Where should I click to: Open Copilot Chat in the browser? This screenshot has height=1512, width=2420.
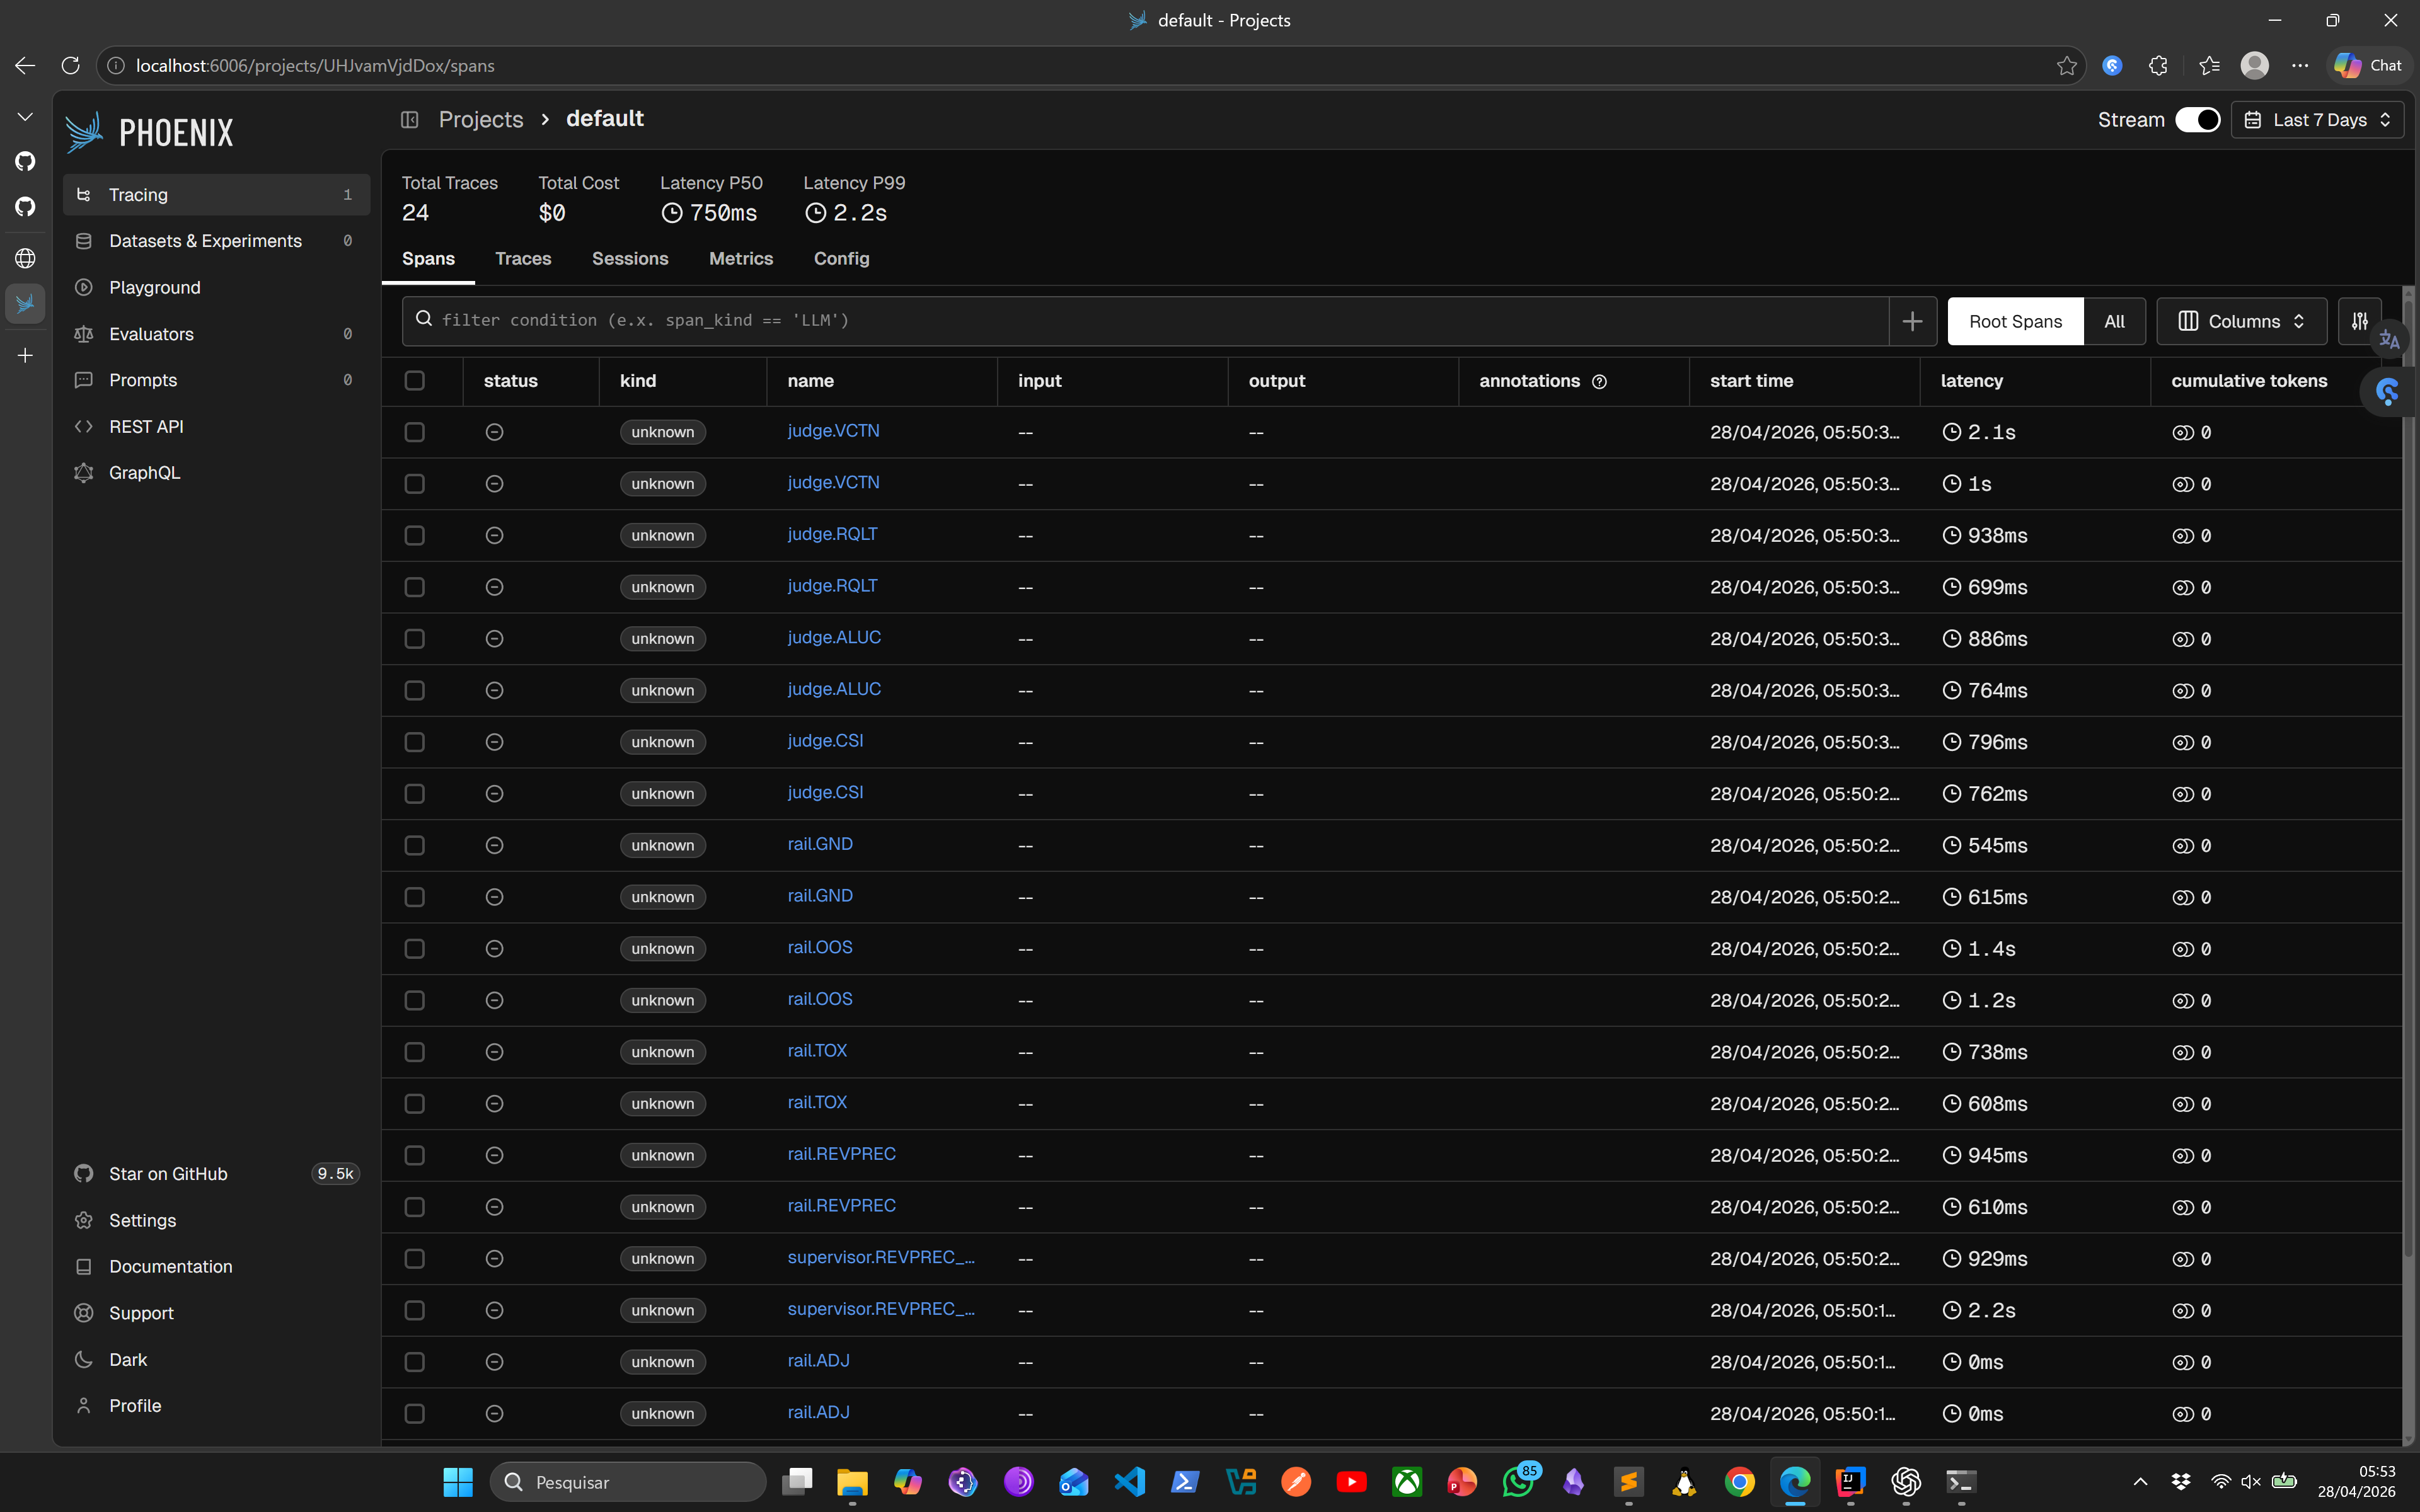[x=2368, y=65]
